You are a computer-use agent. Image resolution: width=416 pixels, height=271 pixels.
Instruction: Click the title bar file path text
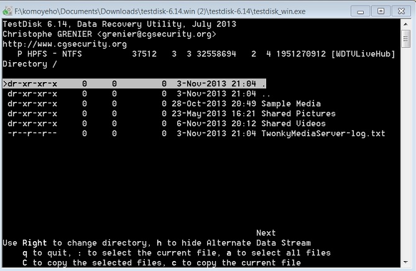[x=160, y=11]
